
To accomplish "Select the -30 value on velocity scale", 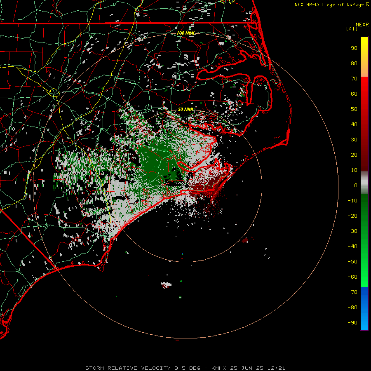I will (352, 231).
